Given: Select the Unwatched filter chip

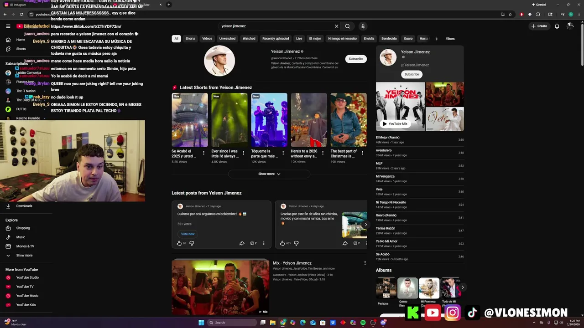Looking at the screenshot, I should click(x=227, y=39).
